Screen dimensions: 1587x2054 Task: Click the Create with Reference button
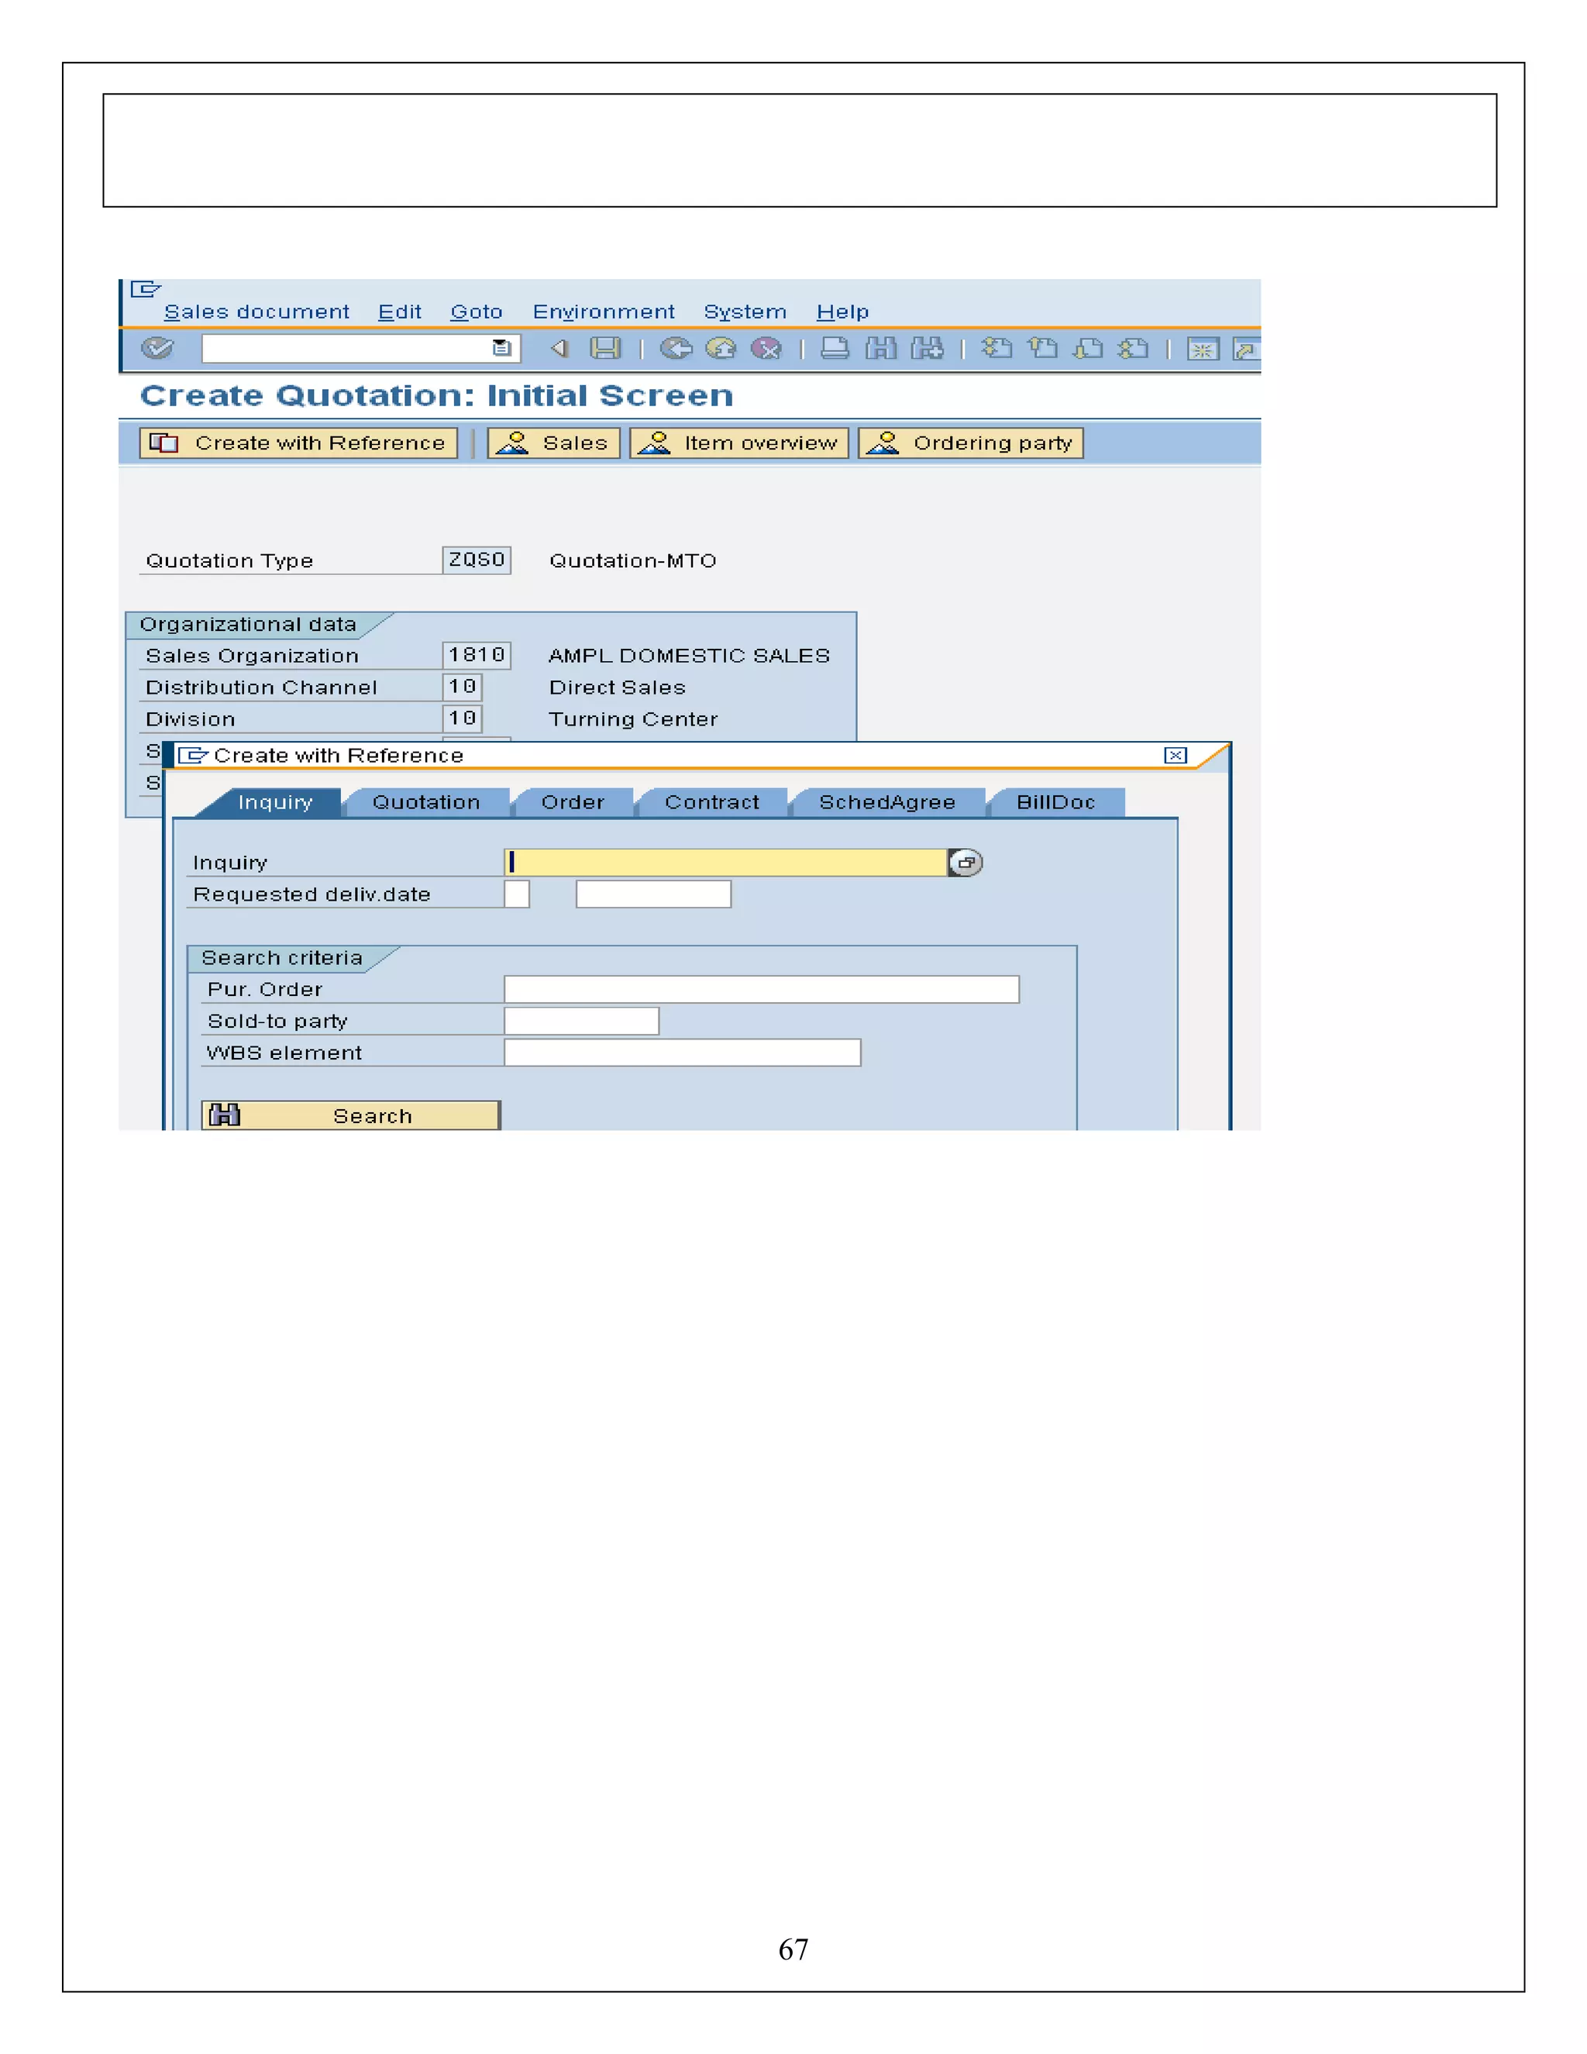point(298,443)
